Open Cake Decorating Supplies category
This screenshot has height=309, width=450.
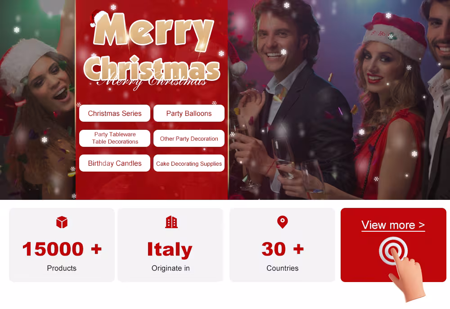[x=189, y=163]
